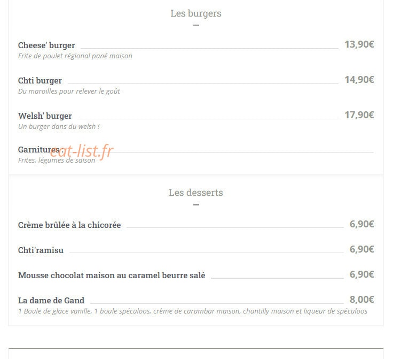Select Mousse chocolat maison au caramel beurre salé
This screenshot has height=359, width=401.
coord(112,275)
